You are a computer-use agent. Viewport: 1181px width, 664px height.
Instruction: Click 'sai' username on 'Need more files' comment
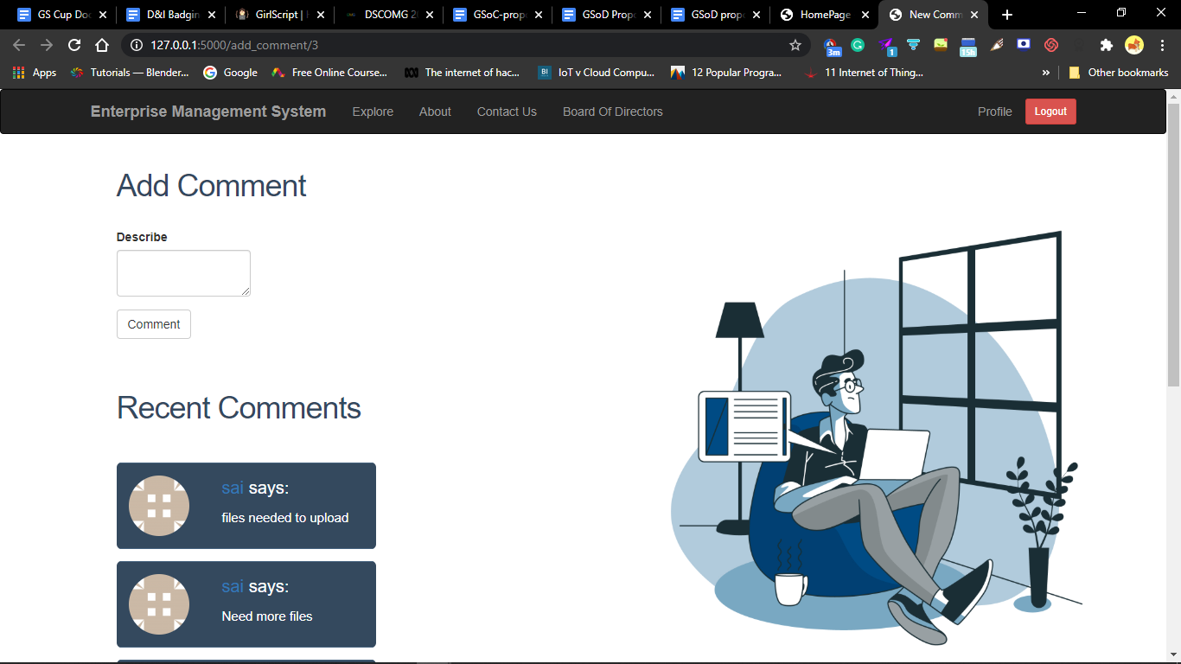pyautogui.click(x=233, y=586)
